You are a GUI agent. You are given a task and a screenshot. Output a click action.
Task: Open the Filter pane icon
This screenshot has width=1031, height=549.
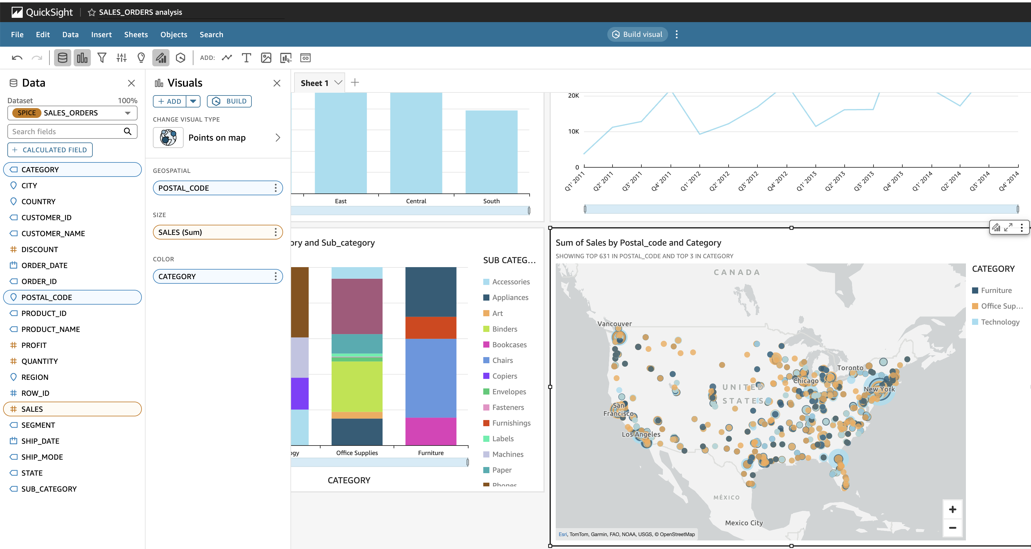click(102, 58)
